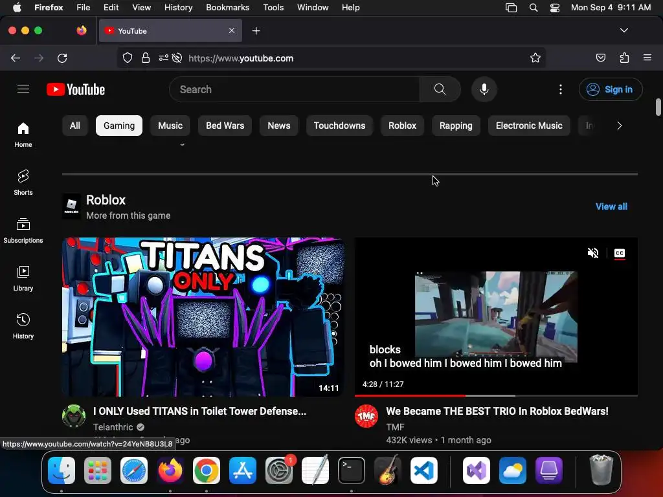Click the page vertical scrollbar
The height and width of the screenshot is (497, 663).
point(658,107)
